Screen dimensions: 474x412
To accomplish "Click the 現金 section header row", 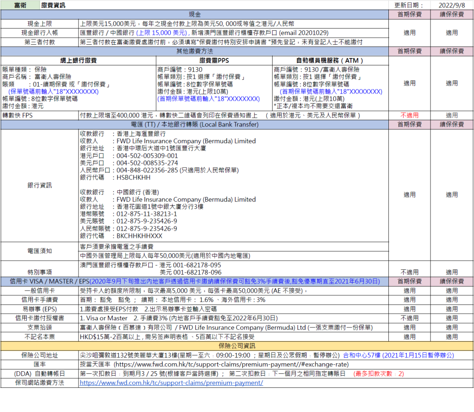I will point(195,14).
